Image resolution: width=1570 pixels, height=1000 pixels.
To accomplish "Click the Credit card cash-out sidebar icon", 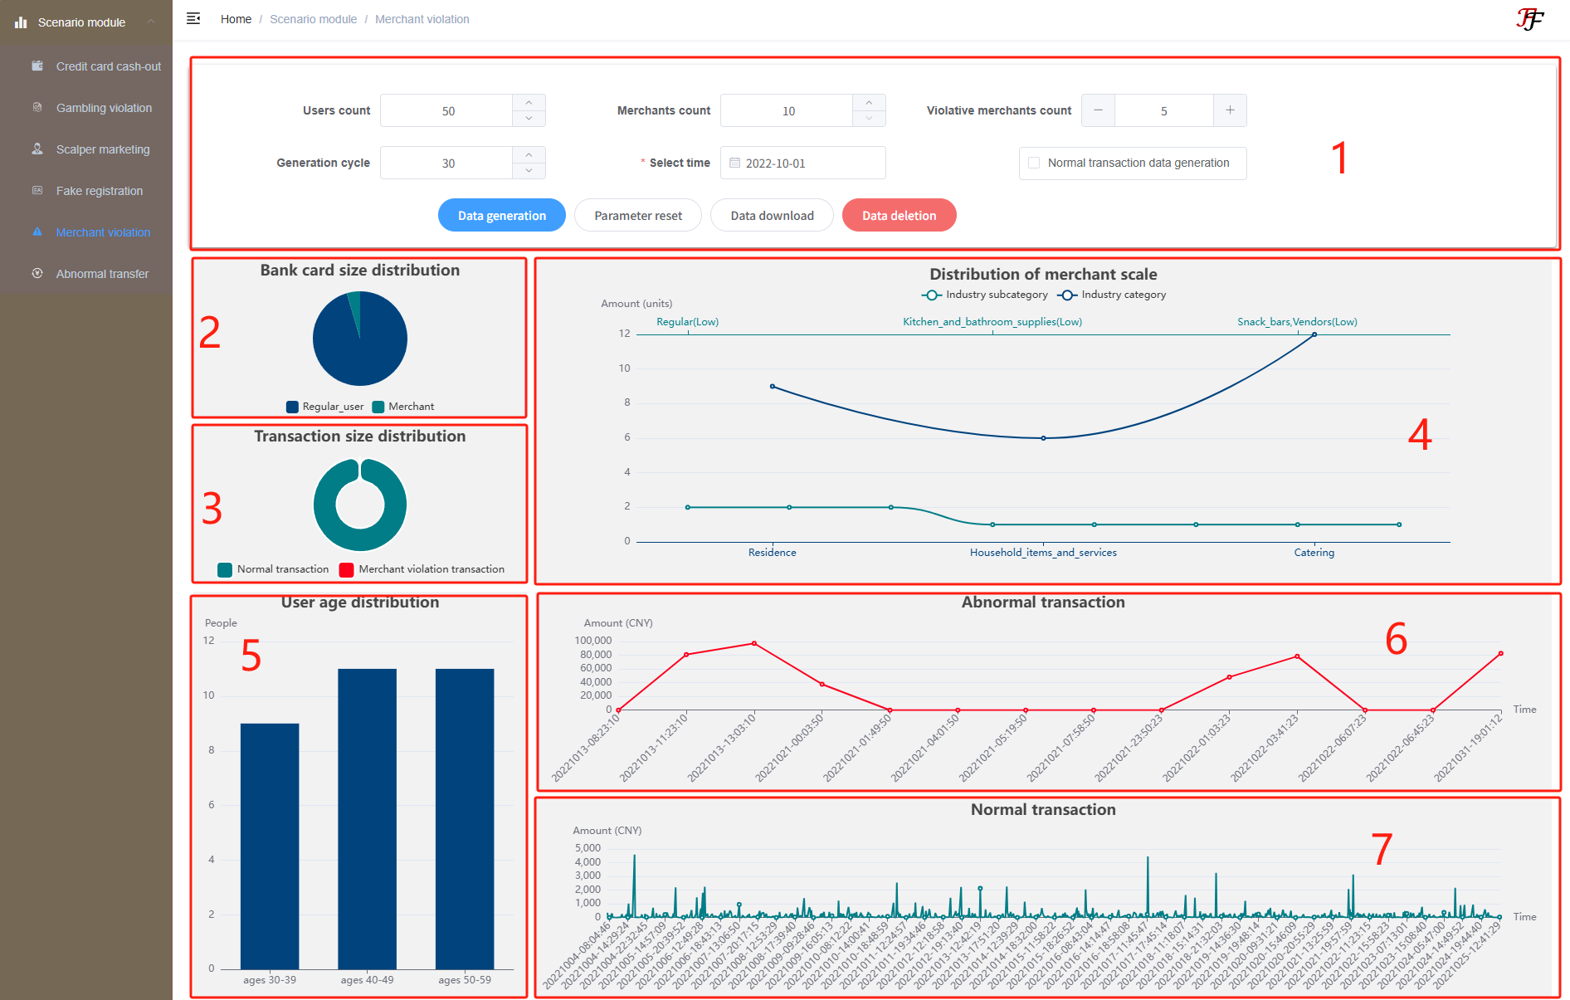I will tap(37, 66).
